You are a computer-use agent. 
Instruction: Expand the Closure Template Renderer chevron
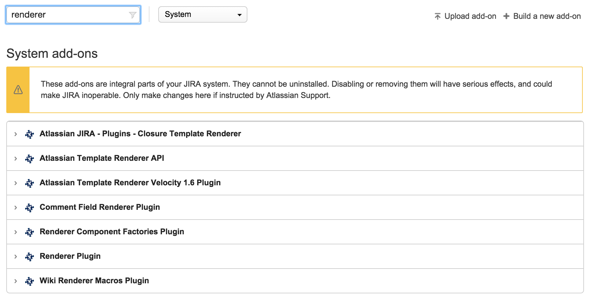16,134
